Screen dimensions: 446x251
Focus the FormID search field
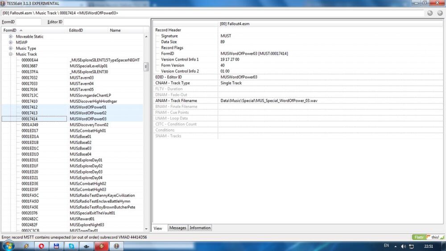(29, 22)
